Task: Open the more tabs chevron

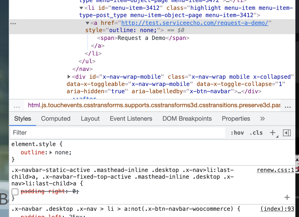Action: (x=262, y=119)
